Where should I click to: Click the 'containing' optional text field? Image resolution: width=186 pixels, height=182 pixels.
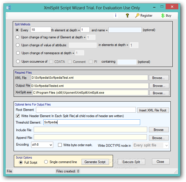coord(127,62)
